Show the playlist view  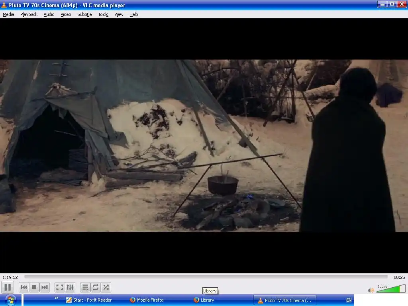(85, 287)
